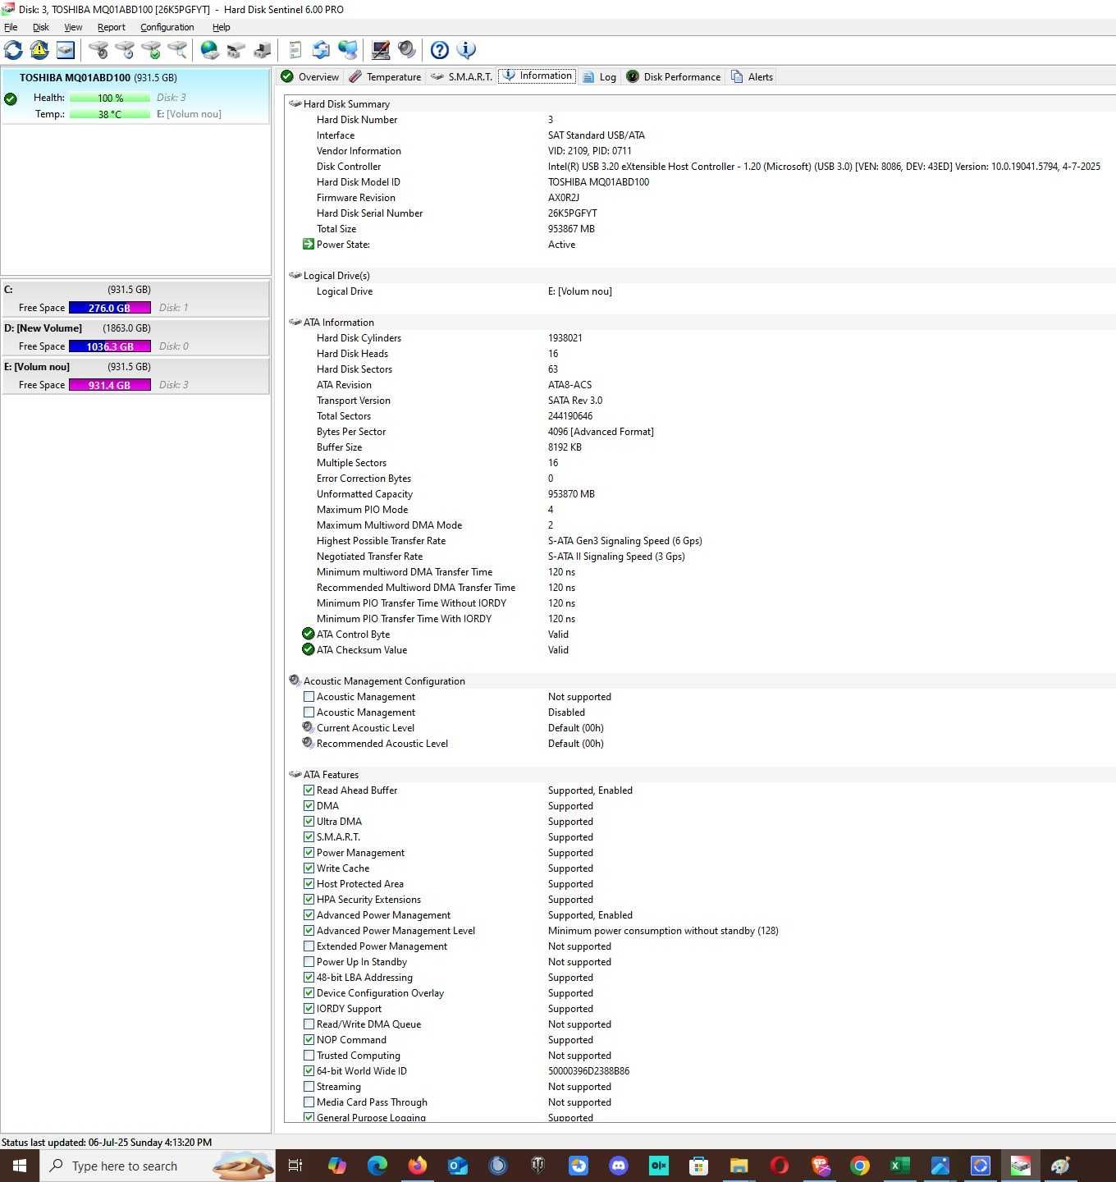Click the green check next to ATA Control Byte
Screen dimensions: 1116x1182
[309, 635]
